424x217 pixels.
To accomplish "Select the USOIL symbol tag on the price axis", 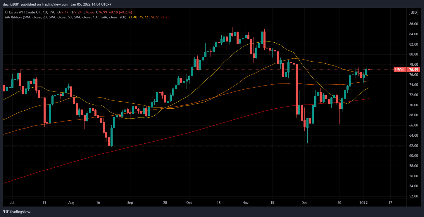I will click(400, 70).
